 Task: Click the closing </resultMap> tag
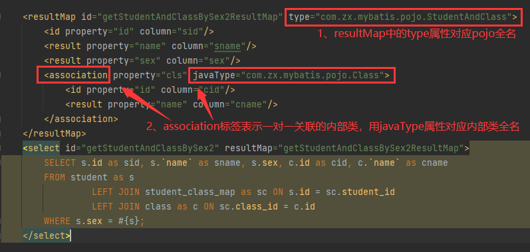point(55,133)
